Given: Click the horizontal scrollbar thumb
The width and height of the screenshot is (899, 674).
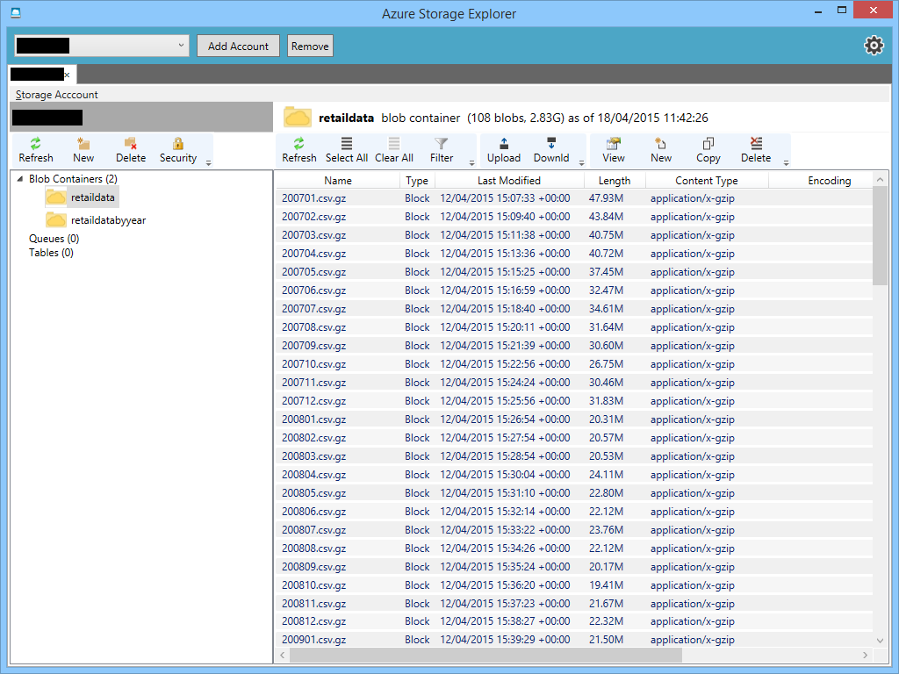Looking at the screenshot, I should (x=485, y=655).
